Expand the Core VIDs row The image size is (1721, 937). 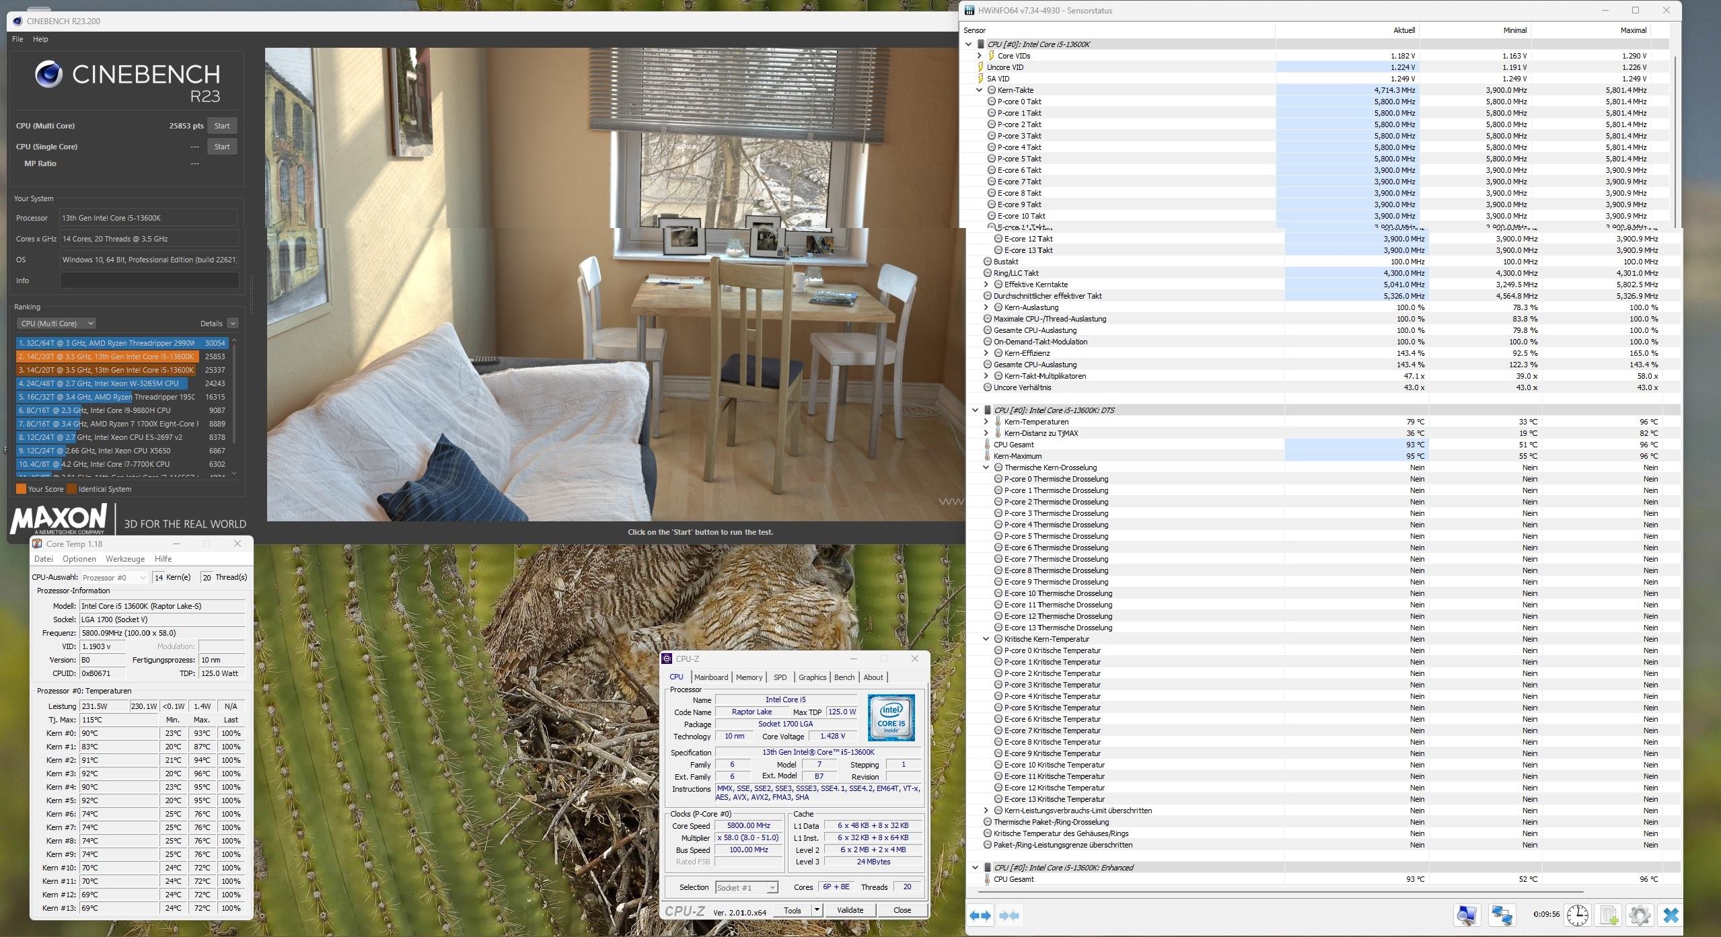coord(980,56)
